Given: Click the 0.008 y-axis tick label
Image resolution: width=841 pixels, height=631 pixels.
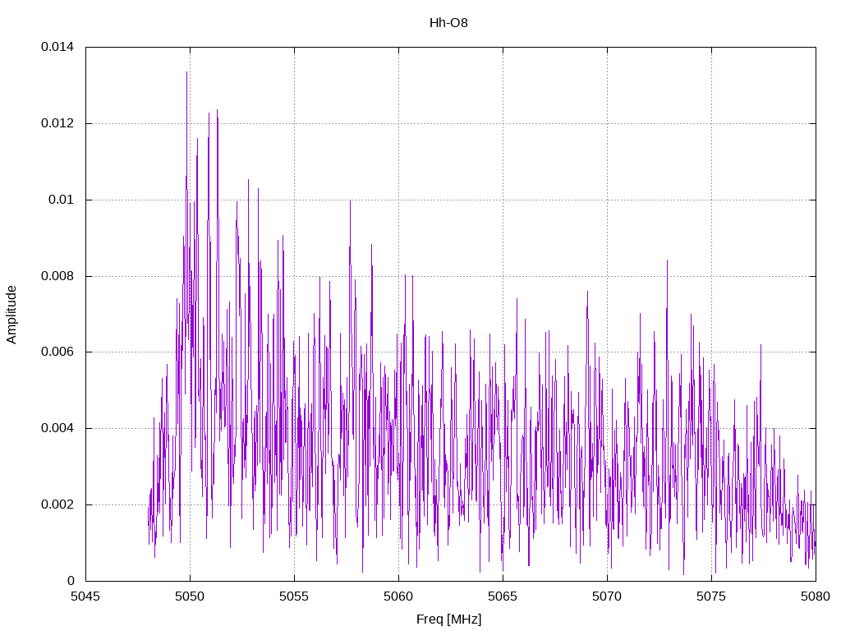Looking at the screenshot, I should point(57,276).
